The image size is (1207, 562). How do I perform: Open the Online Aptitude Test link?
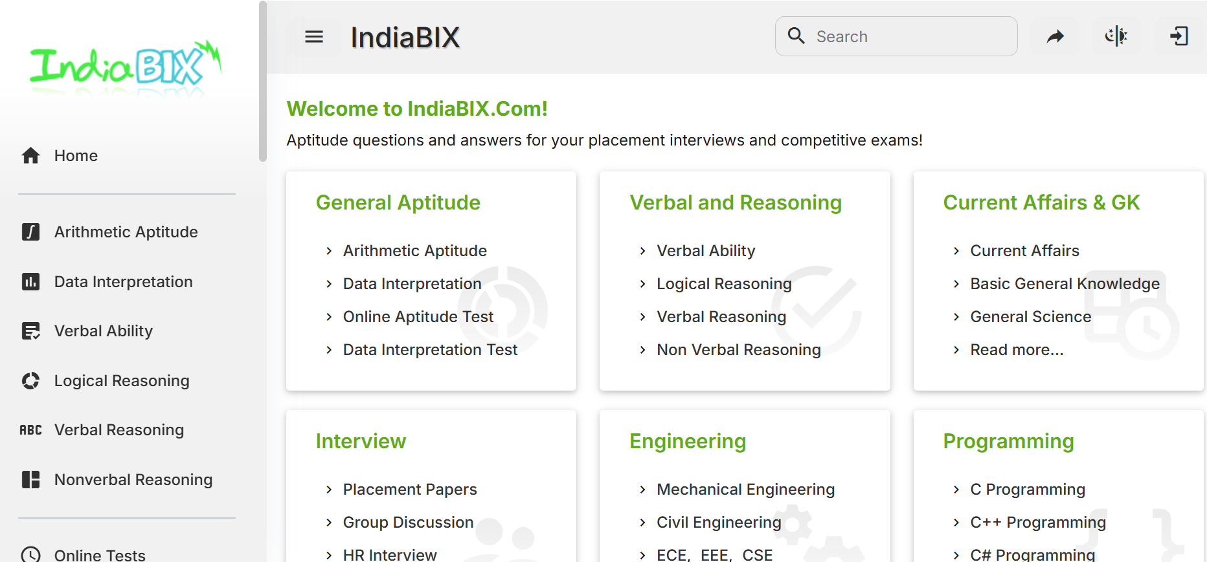pos(418,317)
